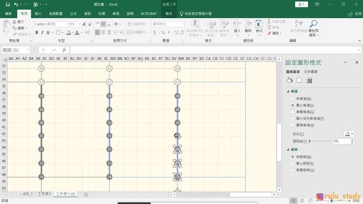Click the Font Color A icon
This screenshot has width=363, height=204.
pyautogui.click(x=77, y=33)
